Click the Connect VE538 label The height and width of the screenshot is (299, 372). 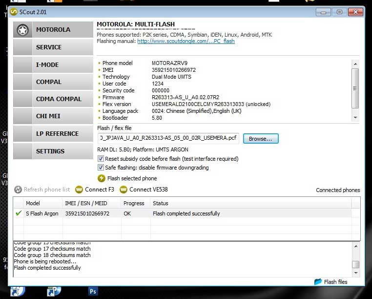tap(148, 190)
